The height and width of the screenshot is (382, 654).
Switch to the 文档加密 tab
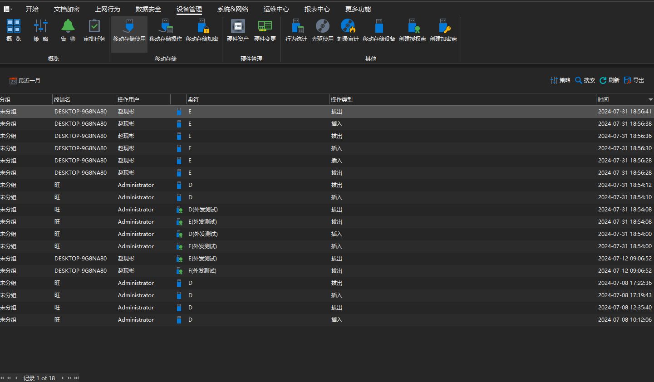click(67, 9)
